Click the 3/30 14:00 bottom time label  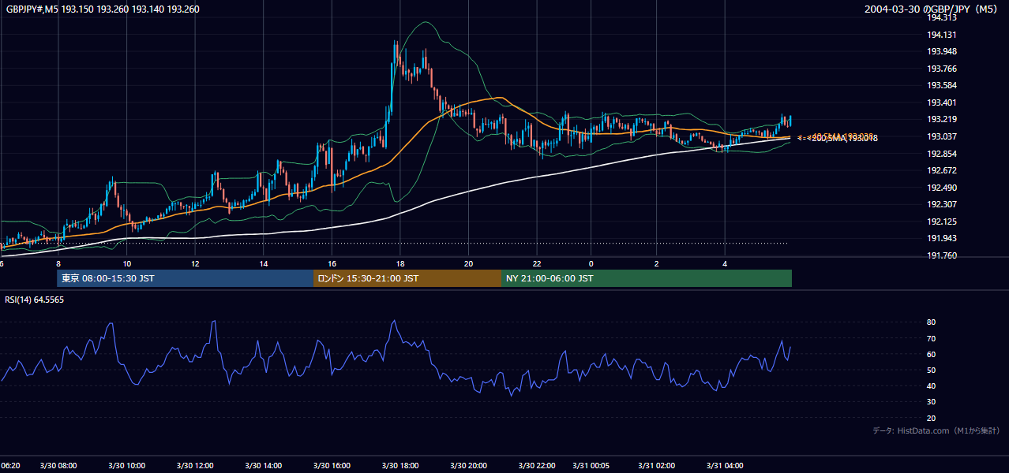click(x=264, y=466)
